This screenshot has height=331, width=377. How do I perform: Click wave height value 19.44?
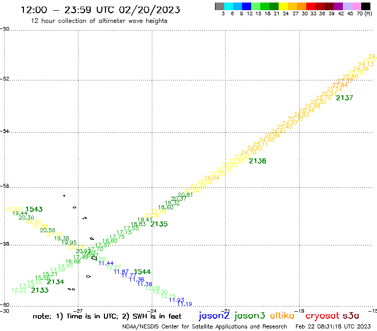point(20,213)
